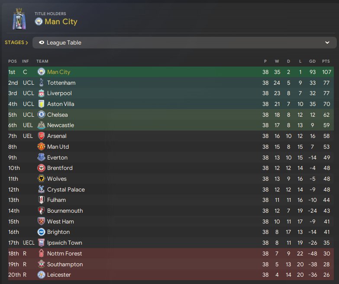Open the League Table view dropdown
The height and width of the screenshot is (284, 339).
pos(184,43)
